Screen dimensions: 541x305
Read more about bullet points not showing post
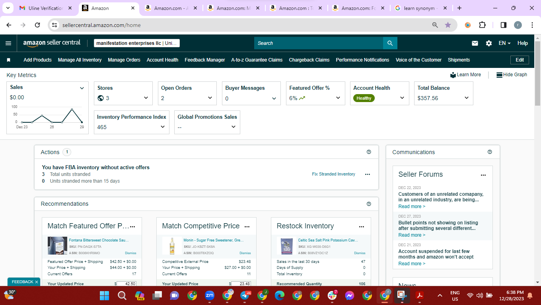click(x=412, y=235)
